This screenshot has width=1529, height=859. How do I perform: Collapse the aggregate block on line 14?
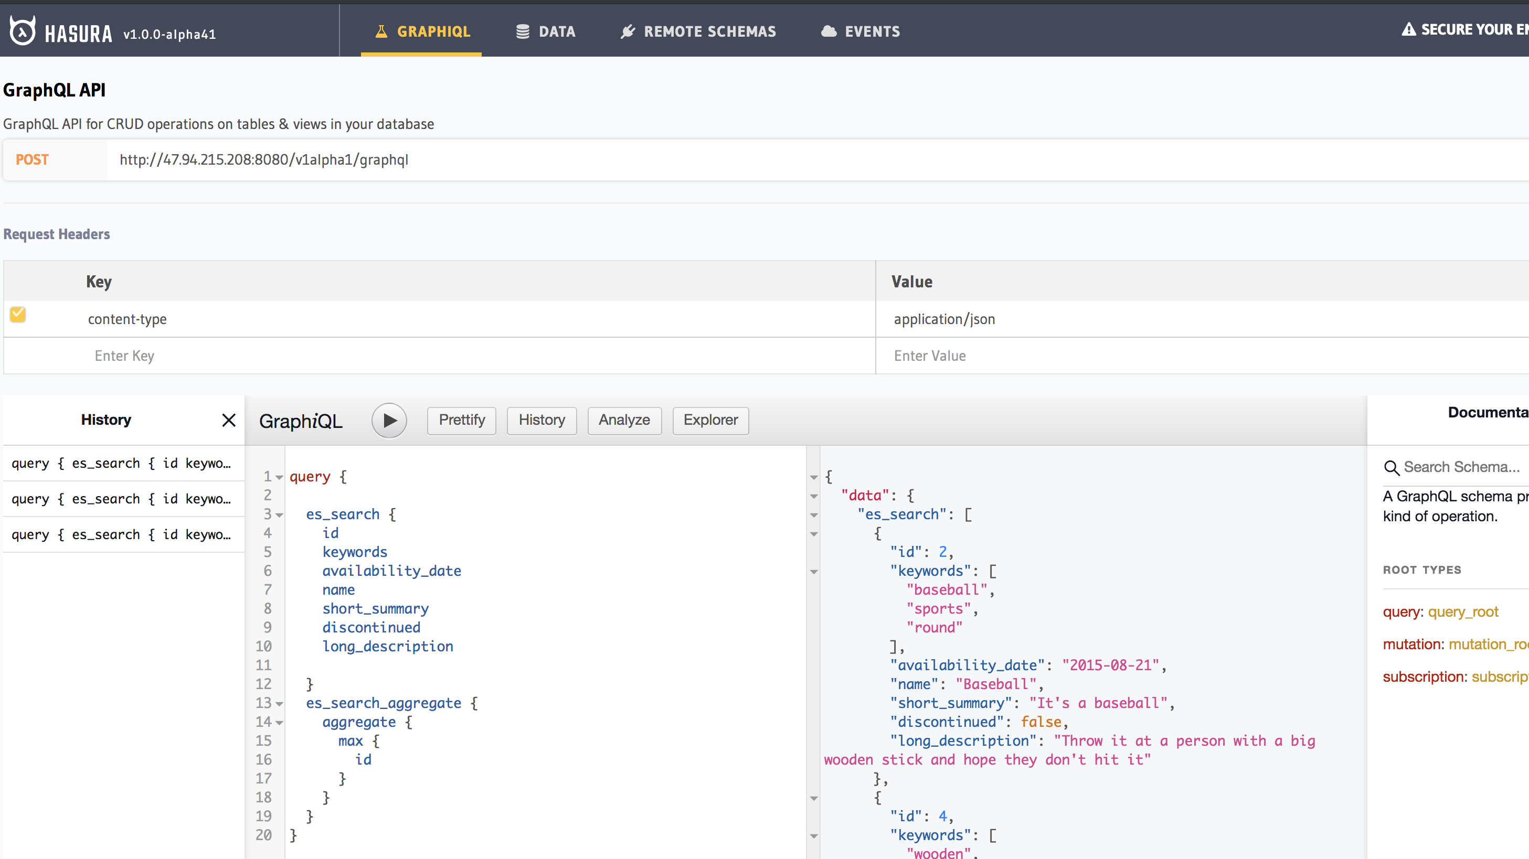[x=279, y=723]
